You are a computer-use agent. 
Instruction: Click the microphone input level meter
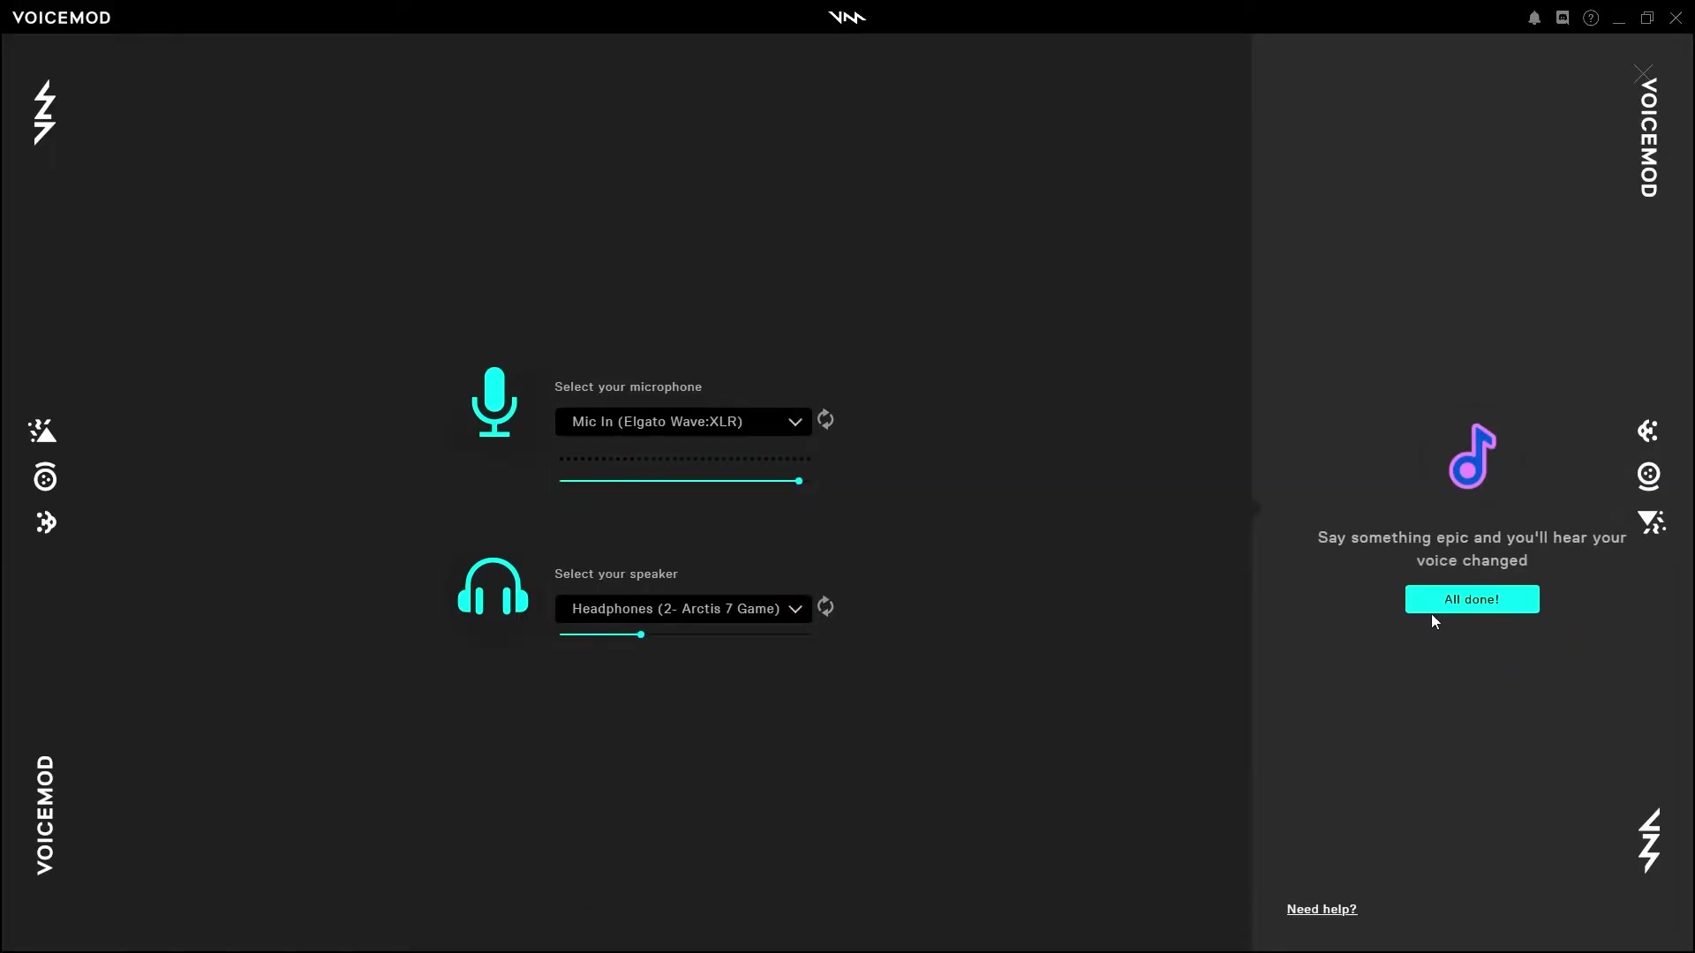pyautogui.click(x=684, y=459)
